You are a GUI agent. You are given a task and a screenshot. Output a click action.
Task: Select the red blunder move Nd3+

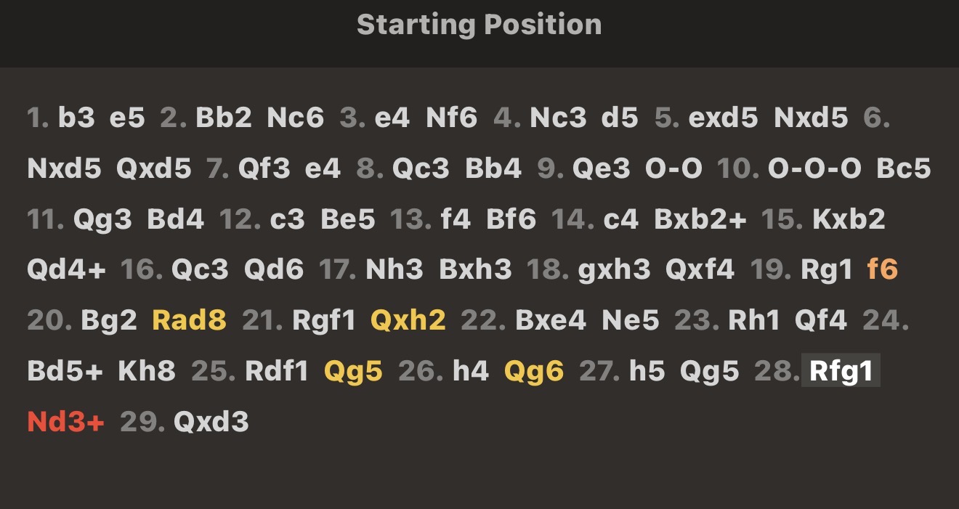click(x=65, y=422)
